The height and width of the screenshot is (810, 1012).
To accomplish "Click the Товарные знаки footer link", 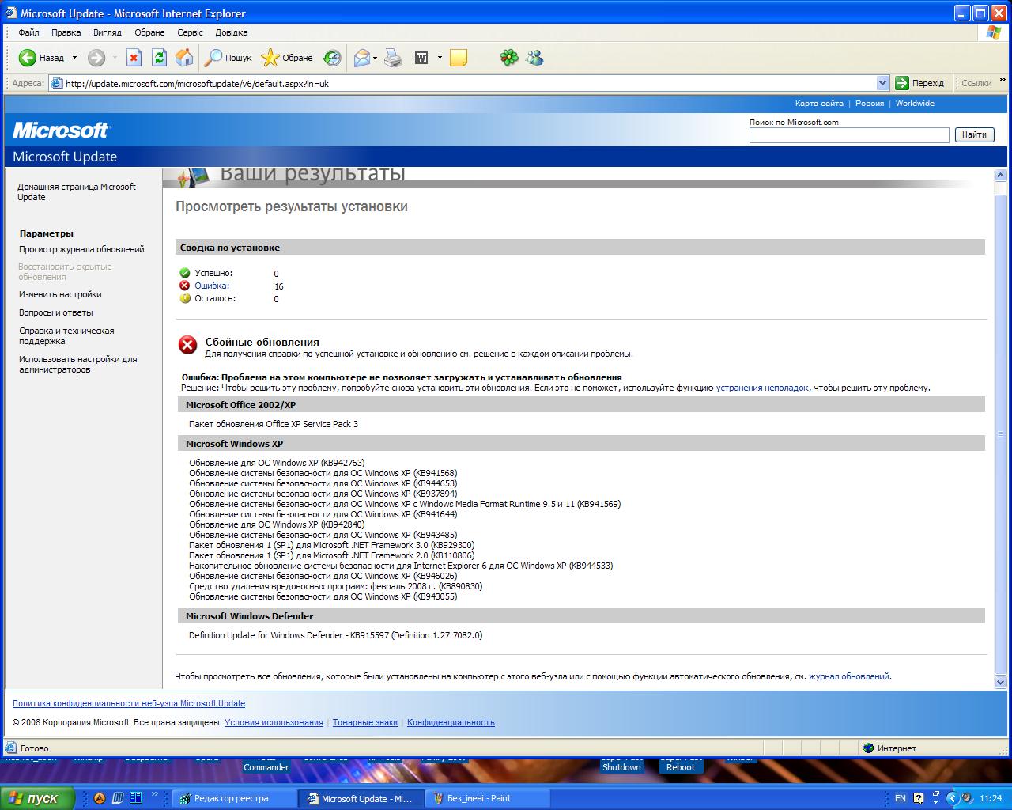I will click(x=365, y=722).
